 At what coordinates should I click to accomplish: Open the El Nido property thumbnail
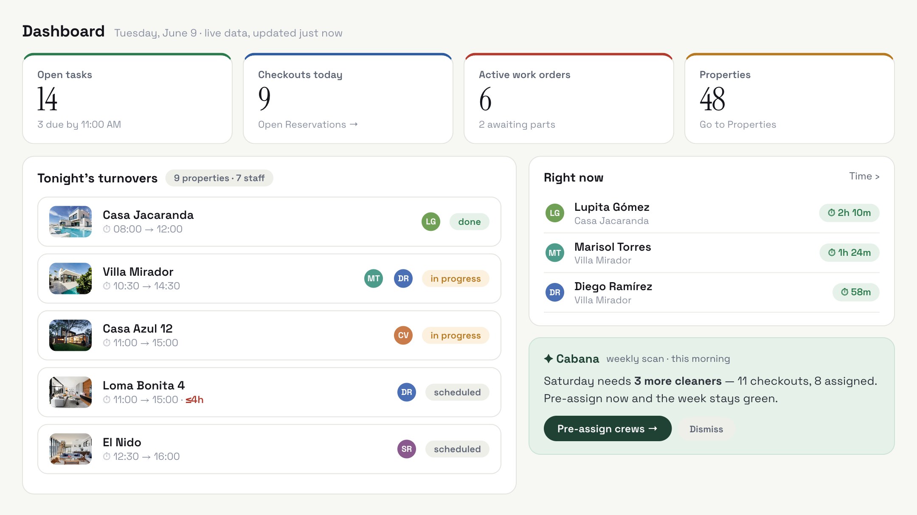(x=70, y=449)
